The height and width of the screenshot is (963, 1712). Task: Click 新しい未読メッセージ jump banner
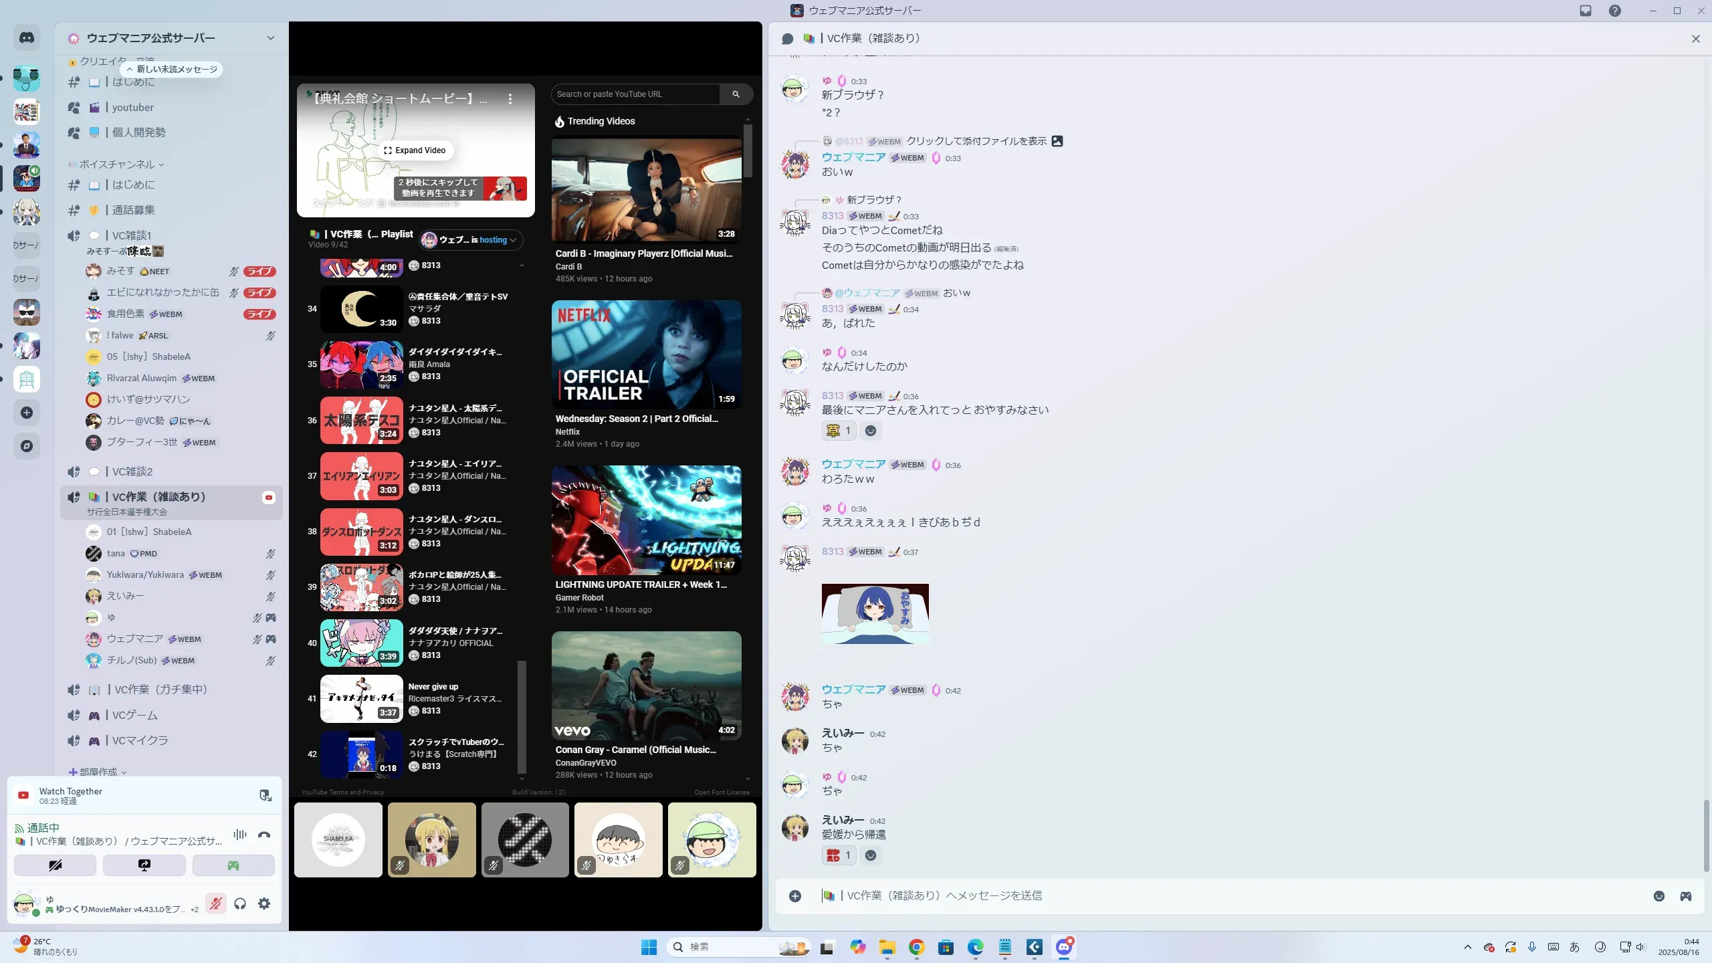click(172, 70)
